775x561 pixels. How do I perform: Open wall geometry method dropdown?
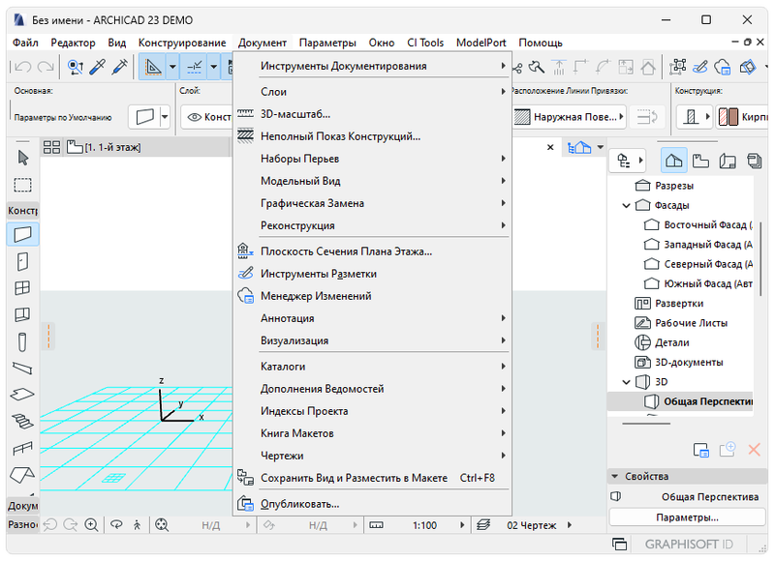[x=165, y=117]
